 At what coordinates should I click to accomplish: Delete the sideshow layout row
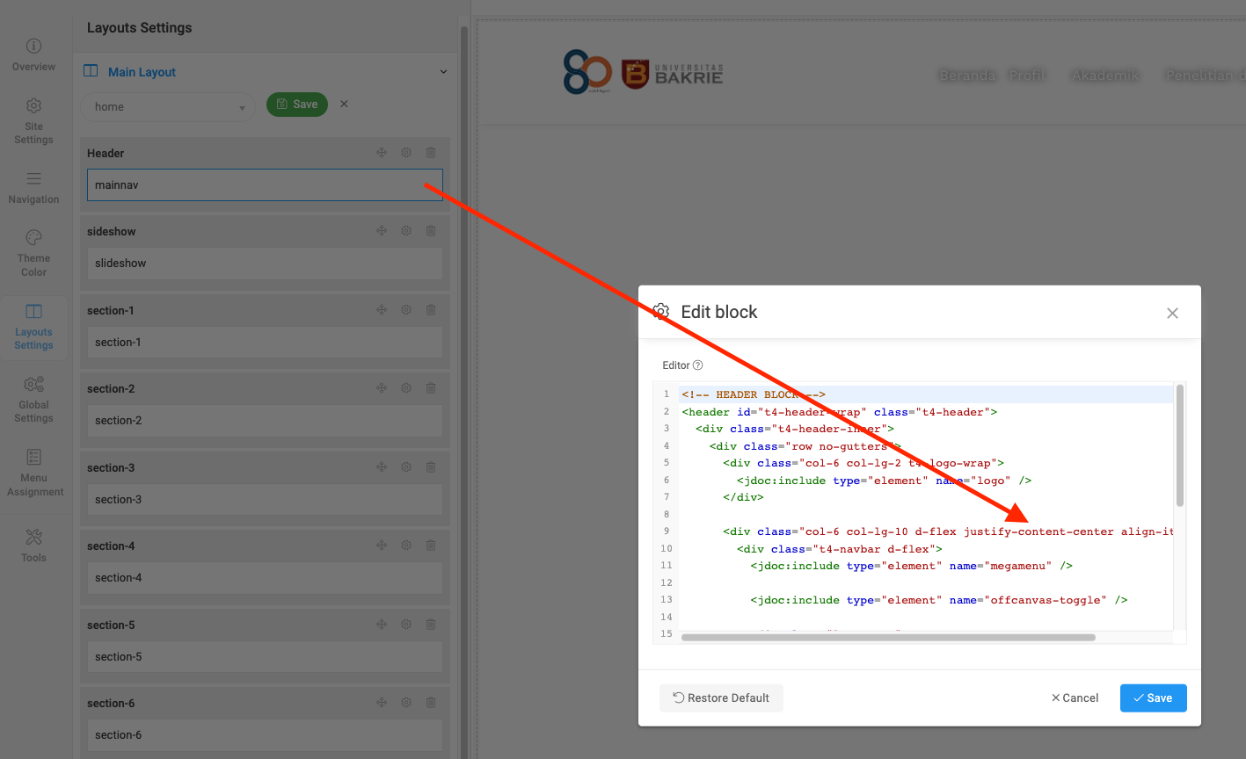tap(431, 231)
